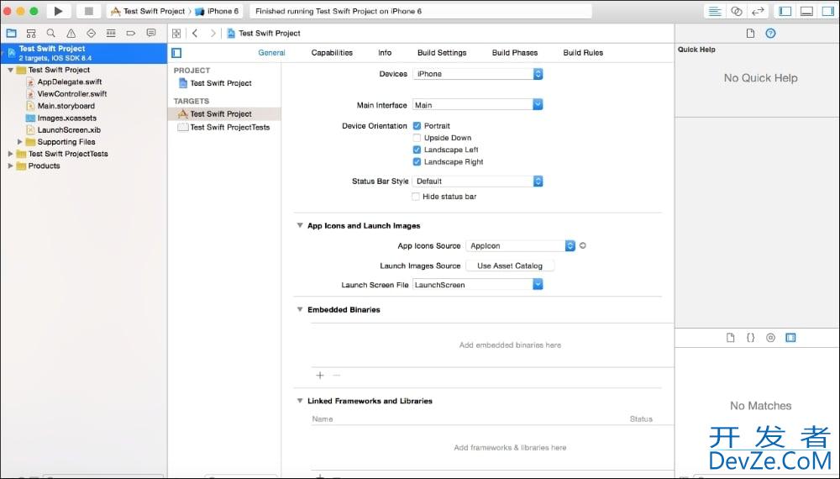Open the Breakpoint navigator

(x=131, y=34)
